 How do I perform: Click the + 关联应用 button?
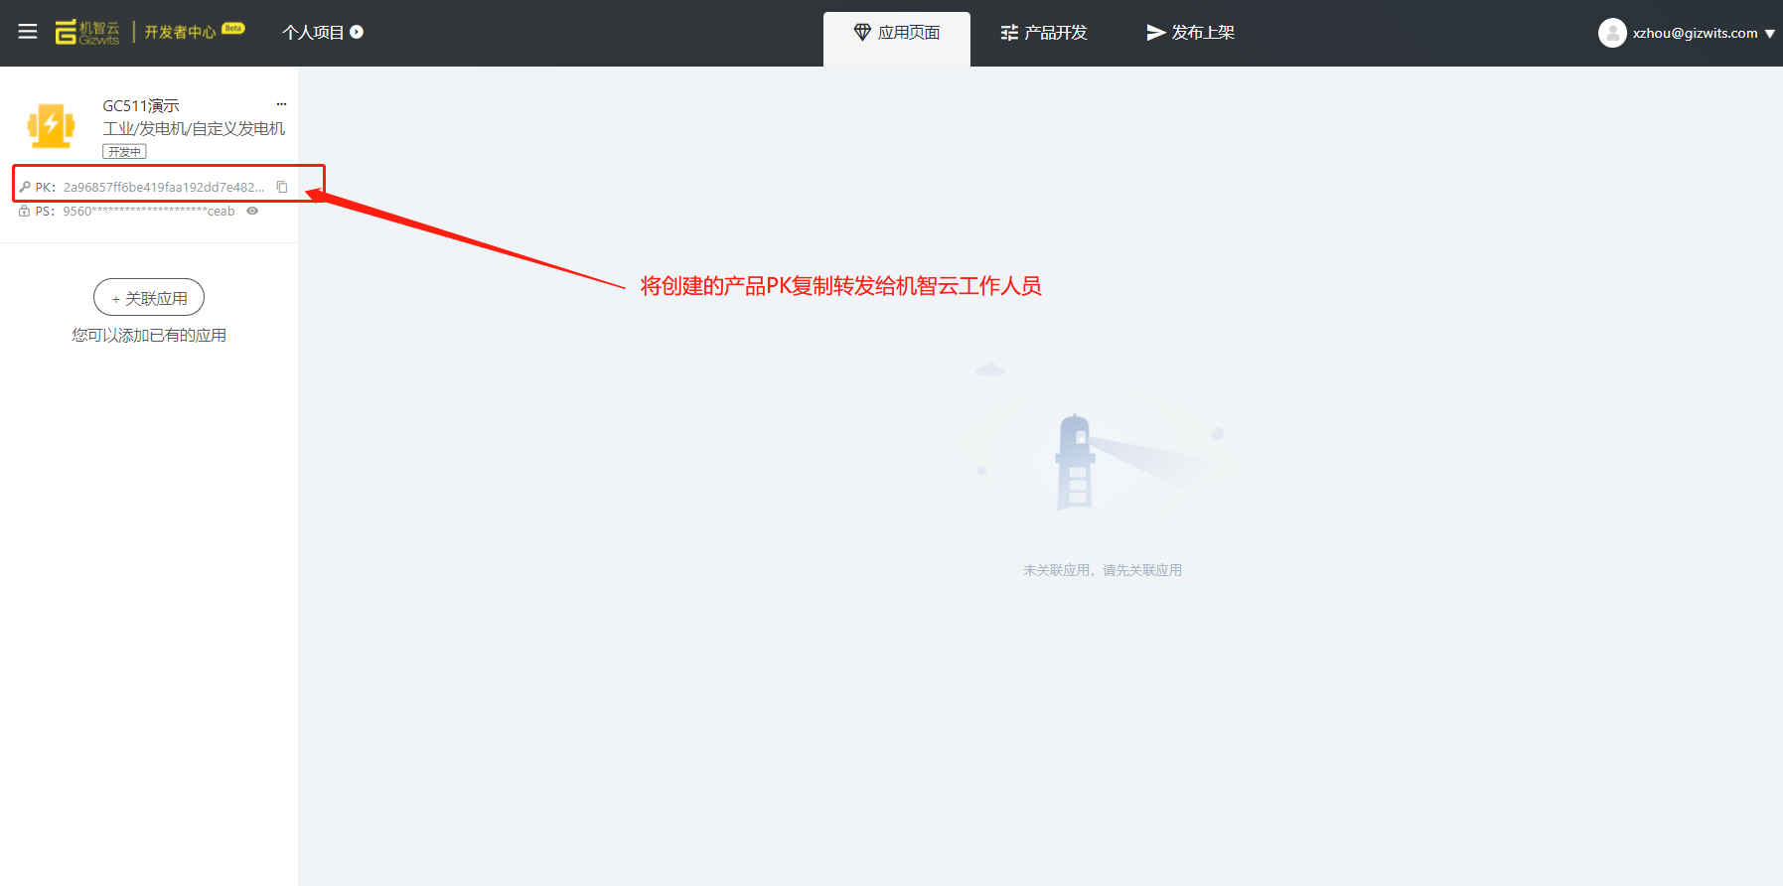click(x=149, y=298)
